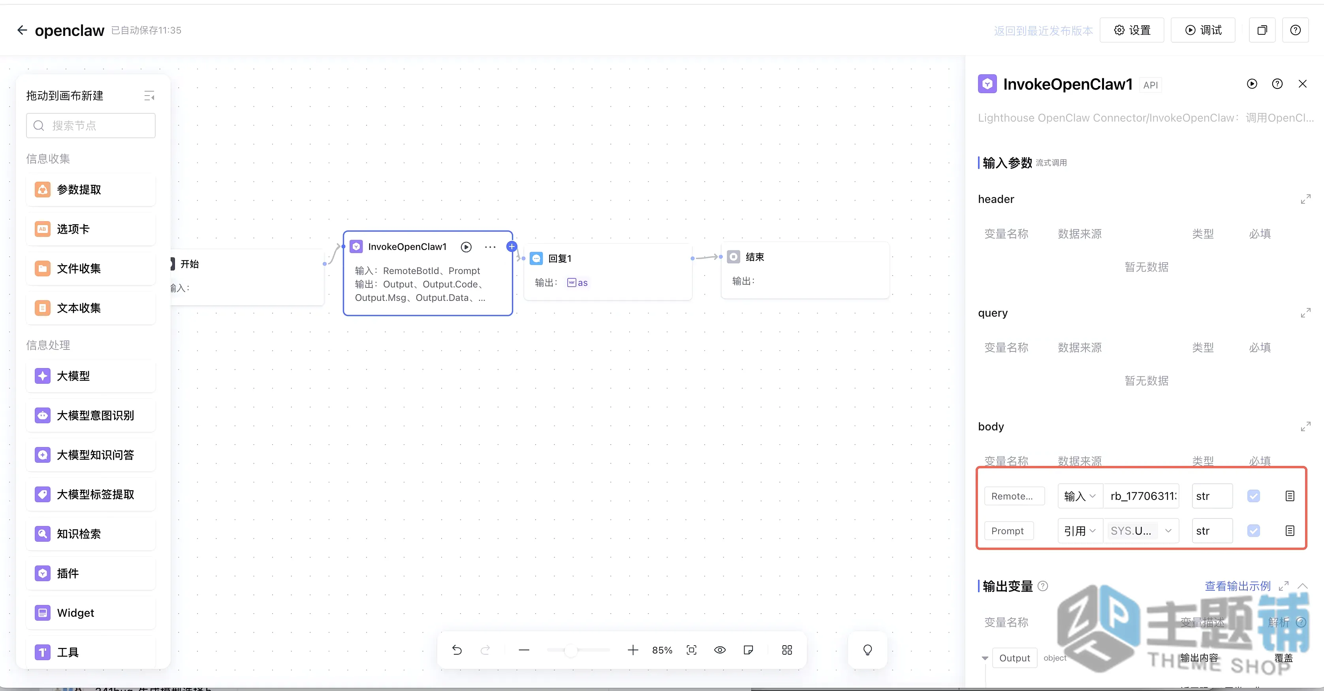Open the sticky note icon in canvas toolbar
Image resolution: width=1324 pixels, height=691 pixels.
click(x=749, y=650)
